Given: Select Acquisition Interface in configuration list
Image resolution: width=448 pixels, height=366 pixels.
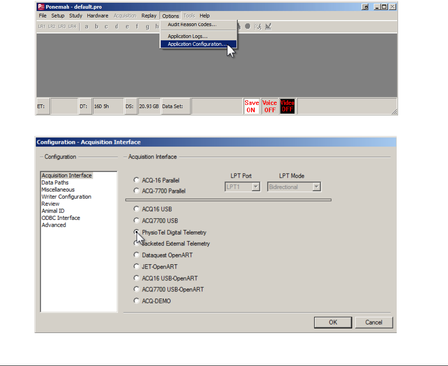Looking at the screenshot, I should coord(66,175).
